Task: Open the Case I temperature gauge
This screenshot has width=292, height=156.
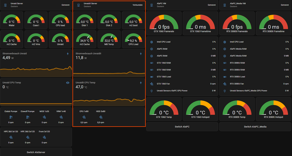Action: pyautogui.click(x=36, y=20)
